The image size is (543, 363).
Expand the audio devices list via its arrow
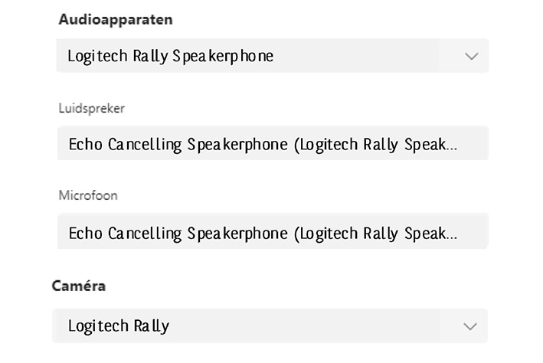[x=472, y=56]
